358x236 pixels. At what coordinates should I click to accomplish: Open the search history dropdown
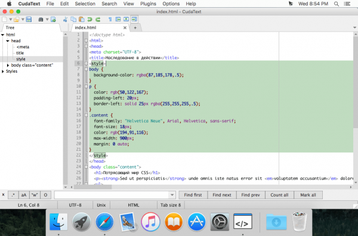pyautogui.click(x=172, y=195)
